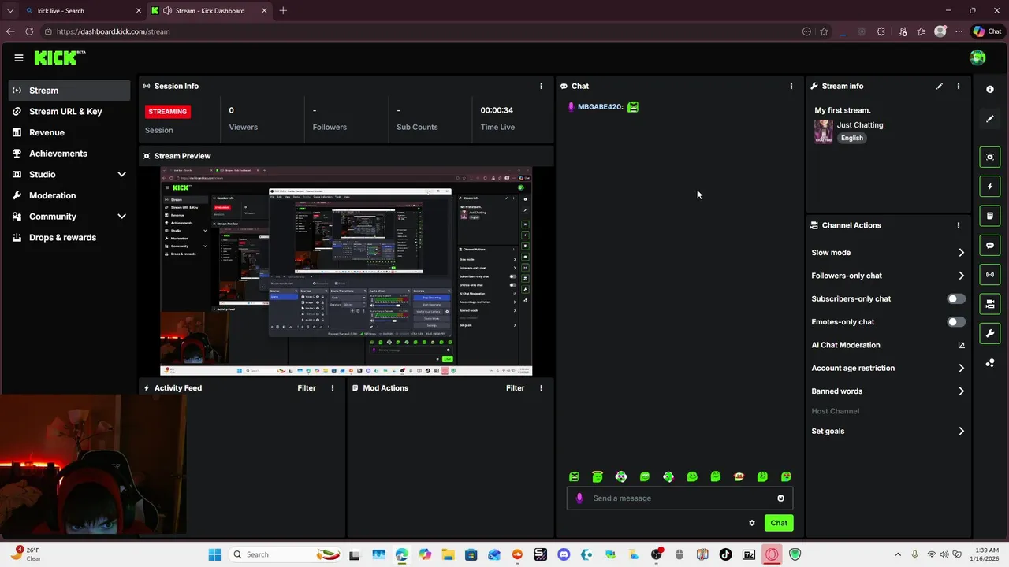Image resolution: width=1009 pixels, height=567 pixels.
Task: Edit stream info with the pencil icon
Action: [x=939, y=86]
